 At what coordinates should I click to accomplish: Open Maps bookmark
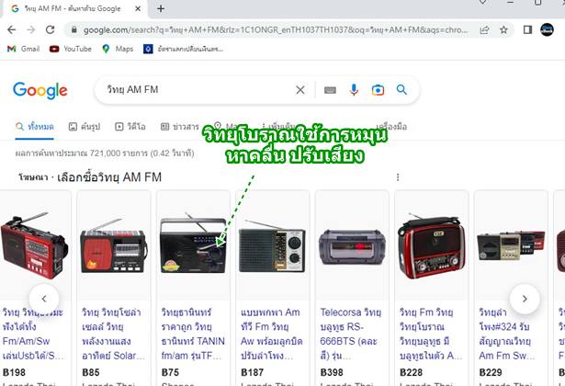[x=118, y=49]
